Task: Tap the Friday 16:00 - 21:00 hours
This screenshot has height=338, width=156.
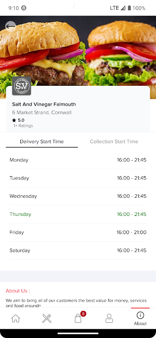Action: (131, 232)
